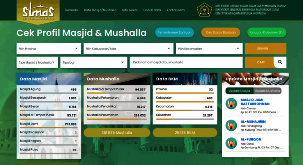Open the AL-FURQON mosque link
Screen dimensions: 303x165
tap(251, 140)
